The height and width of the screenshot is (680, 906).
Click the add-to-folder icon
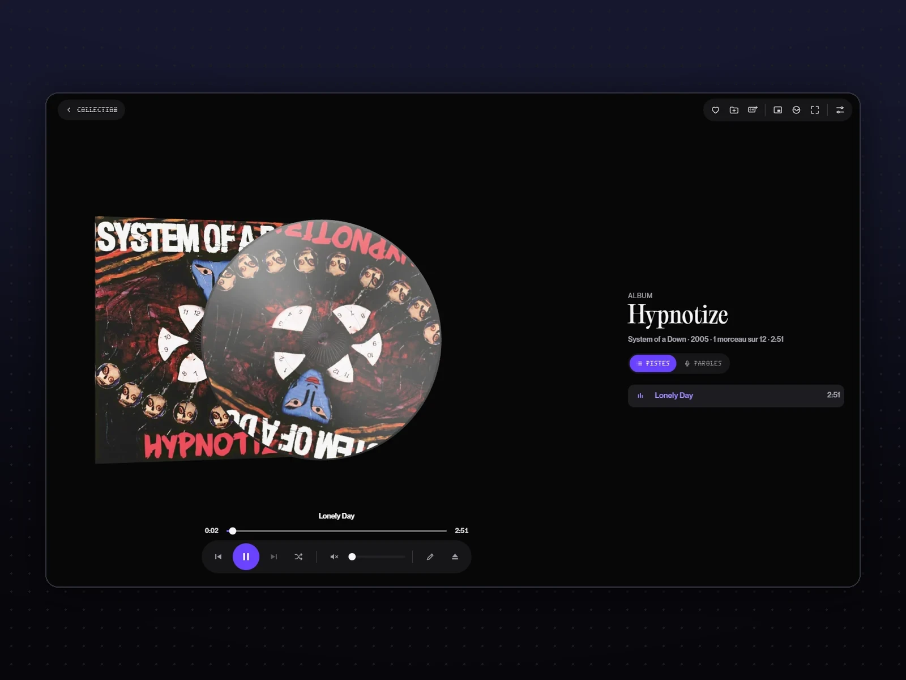coord(734,110)
